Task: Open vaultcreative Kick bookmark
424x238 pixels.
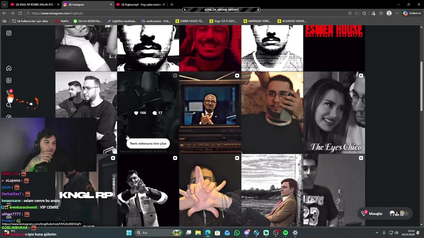Action: pyautogui.click(x=156, y=21)
